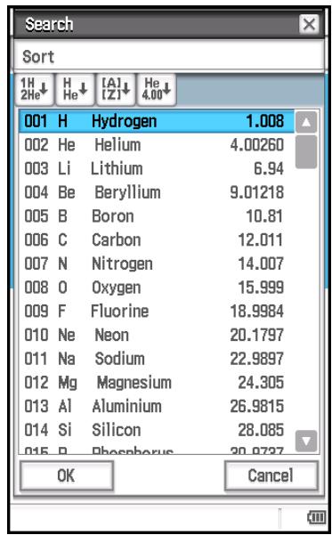Select the 005 B Boron row
The image size is (332, 535).
pyautogui.click(x=157, y=216)
